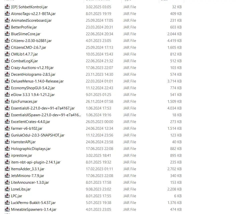This screenshot has width=236, height=214.
Task: Click the DecentHolograms-2.8.5.jar file icon
Action: point(7,74)
